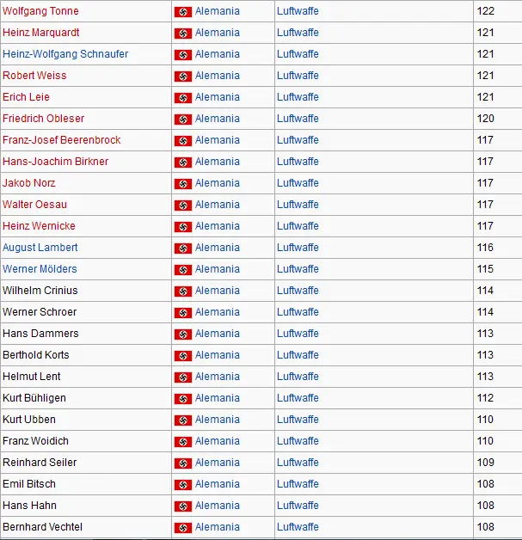Select the name Franz Woidich
This screenshot has height=540, width=522.
[x=35, y=441]
